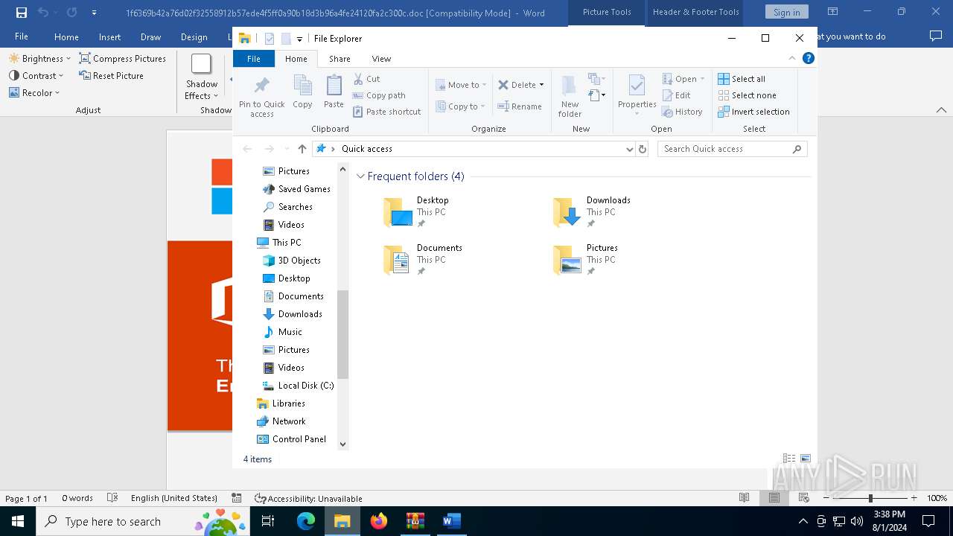Click Edit in the Open group

(676, 95)
